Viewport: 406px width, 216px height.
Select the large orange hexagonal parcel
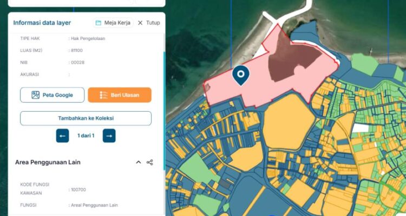pos(289,122)
